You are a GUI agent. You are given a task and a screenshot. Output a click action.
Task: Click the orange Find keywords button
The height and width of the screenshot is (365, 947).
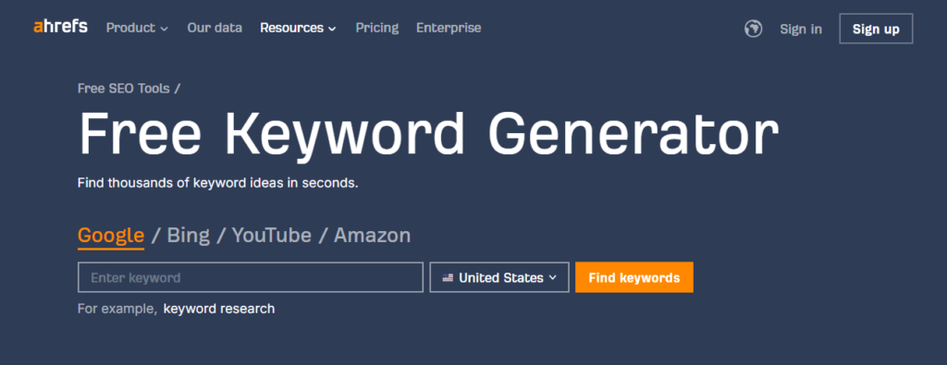(x=634, y=277)
